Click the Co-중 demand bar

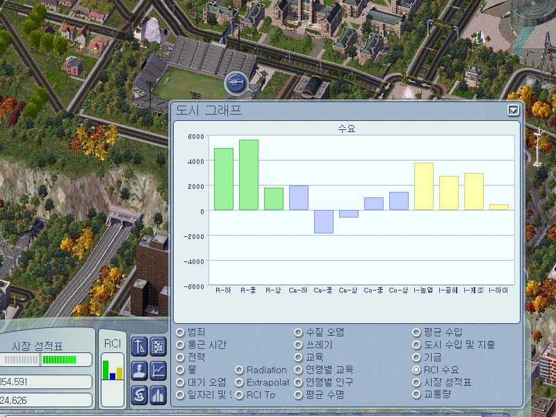tap(374, 204)
